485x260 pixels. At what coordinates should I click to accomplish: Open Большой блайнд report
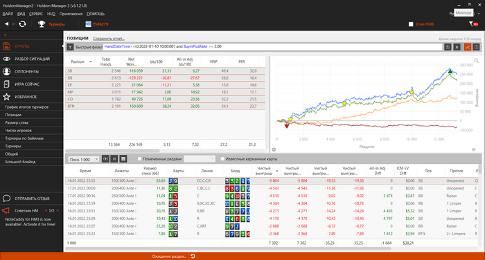pyautogui.click(x=20, y=162)
